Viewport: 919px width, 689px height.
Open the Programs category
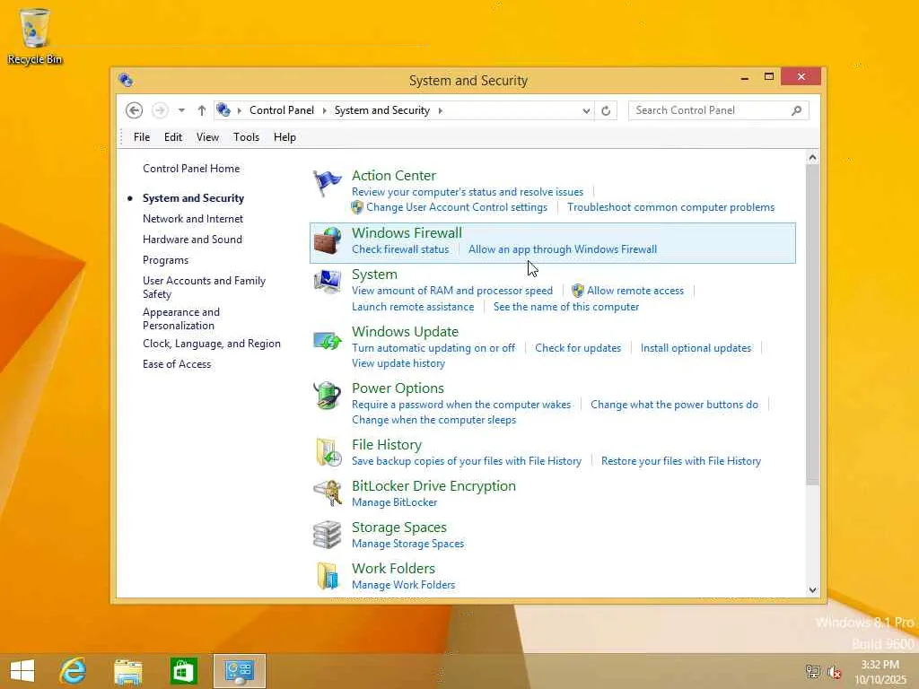click(x=165, y=260)
